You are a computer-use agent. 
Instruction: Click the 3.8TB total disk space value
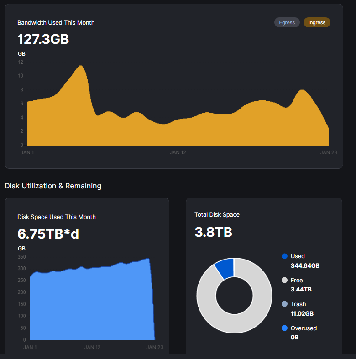[213, 232]
